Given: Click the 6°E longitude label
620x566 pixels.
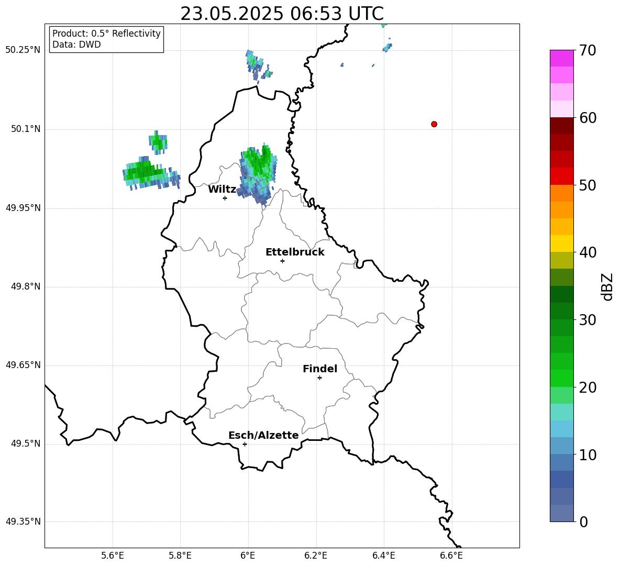Looking at the screenshot, I should pos(248,556).
